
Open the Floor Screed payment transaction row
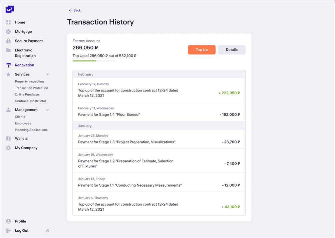pos(159,112)
